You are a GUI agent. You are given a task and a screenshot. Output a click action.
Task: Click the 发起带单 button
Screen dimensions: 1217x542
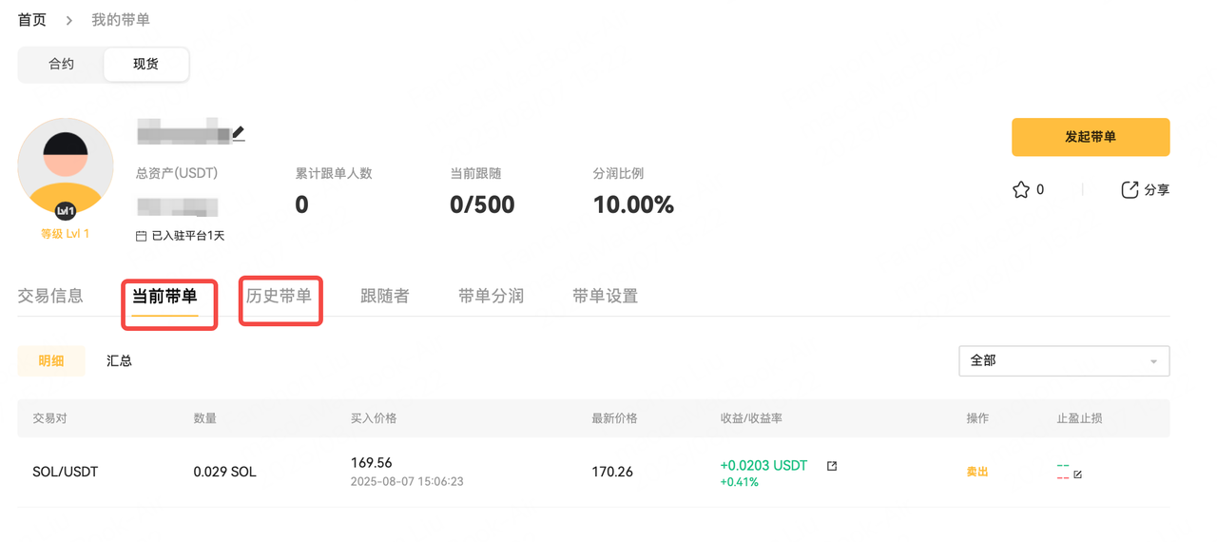click(1091, 137)
